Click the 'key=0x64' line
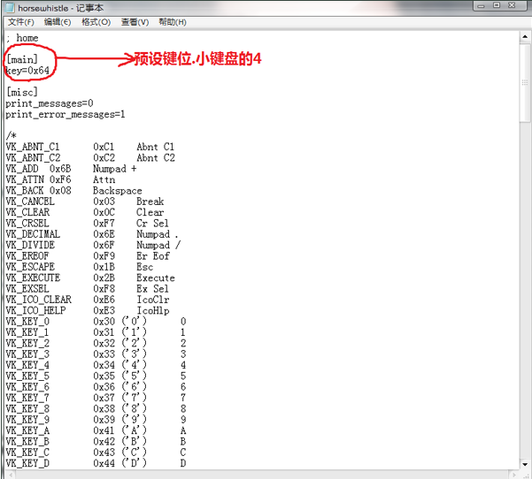 click(x=27, y=71)
